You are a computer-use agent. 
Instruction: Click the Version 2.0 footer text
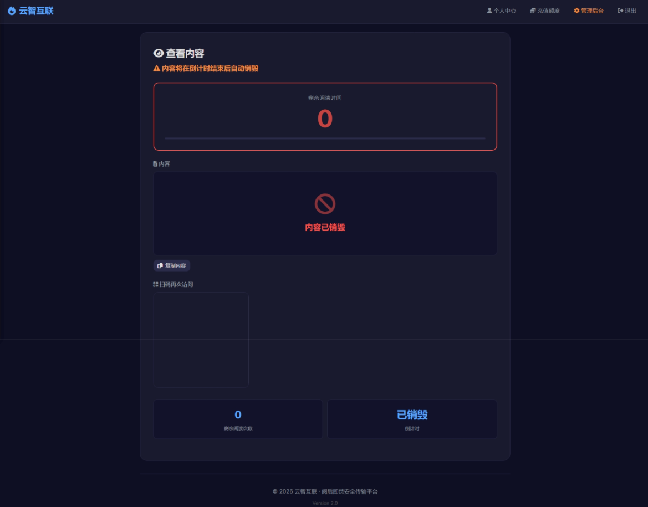point(325,503)
